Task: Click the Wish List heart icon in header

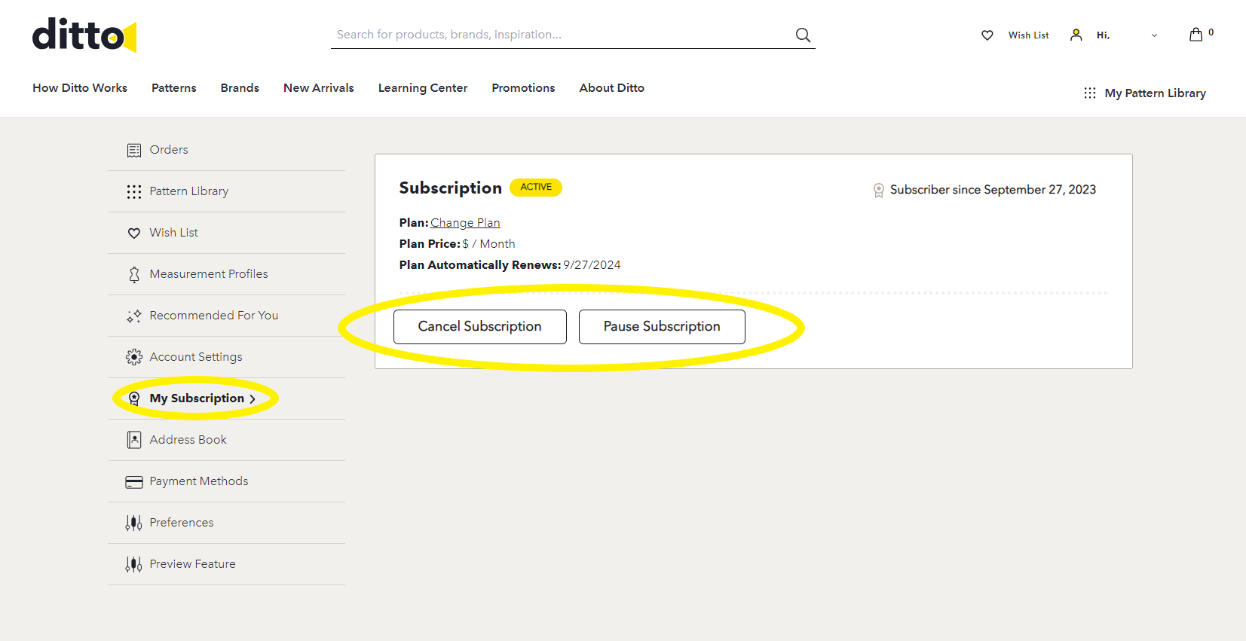Action: 987,35
